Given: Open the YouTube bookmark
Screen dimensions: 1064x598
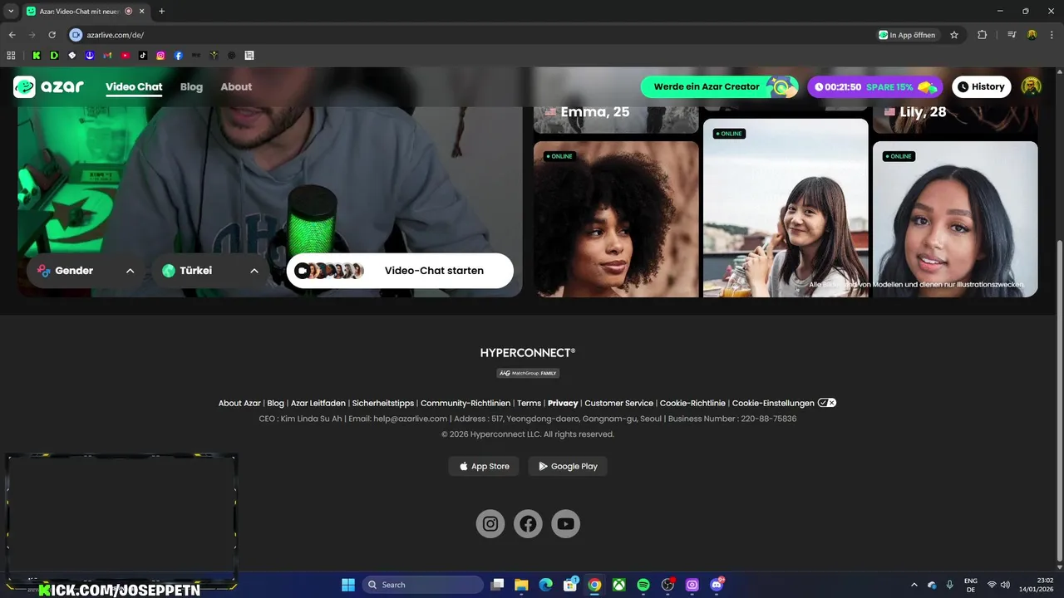Looking at the screenshot, I should tap(125, 56).
